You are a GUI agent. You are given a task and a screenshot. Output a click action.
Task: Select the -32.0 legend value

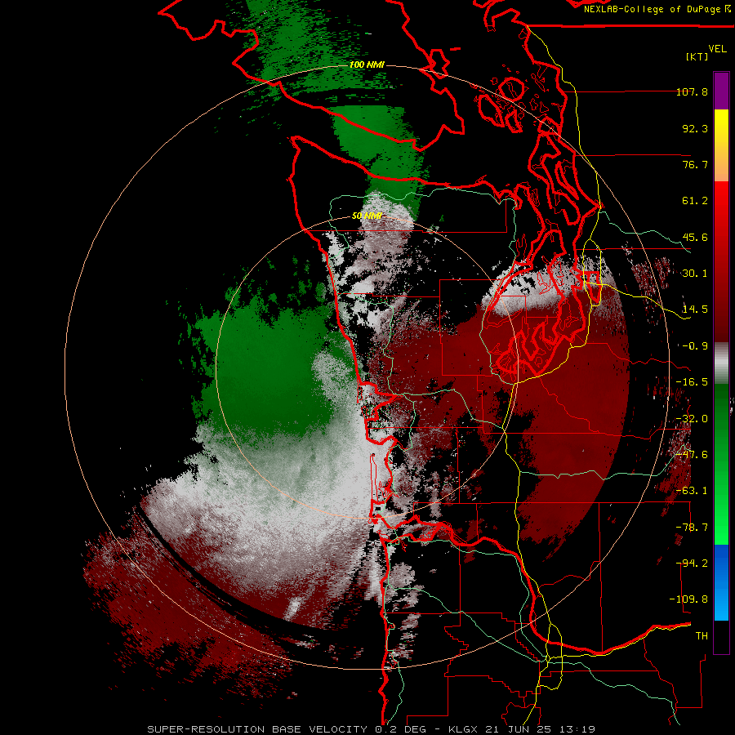(692, 419)
